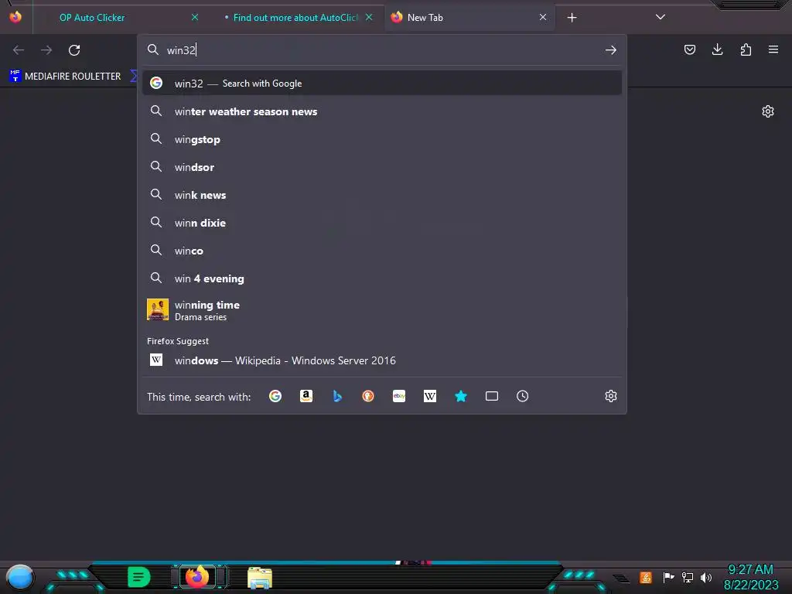This screenshot has height=594, width=792.
Task: Search this time with Amazon icon
Action: point(306,397)
